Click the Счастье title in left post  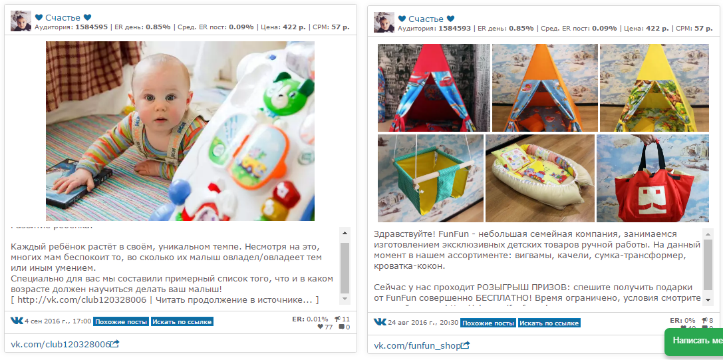[x=63, y=17]
